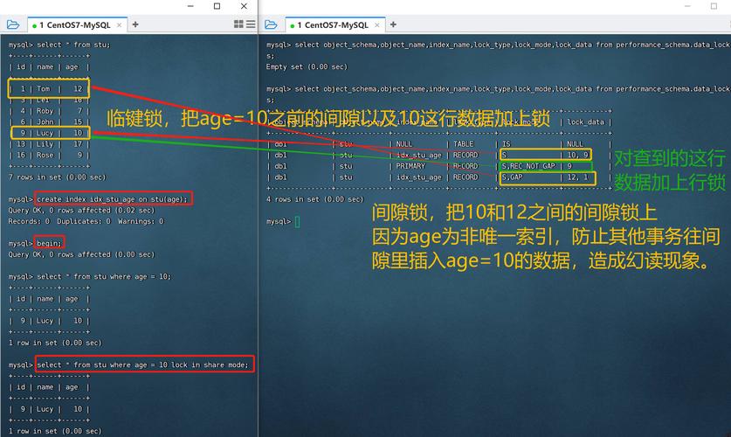731x437 pixels.
Task: Click 'Empty set (0.00 sec)' in right terminal
Action: pyautogui.click(x=307, y=66)
